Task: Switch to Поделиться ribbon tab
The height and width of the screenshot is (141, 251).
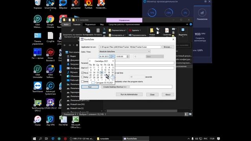Action: click(x=90, y=24)
